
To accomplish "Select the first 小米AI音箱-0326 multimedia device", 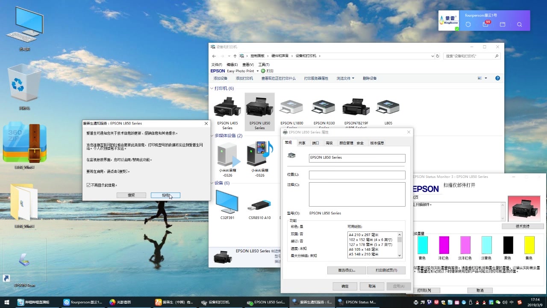I will pyautogui.click(x=228, y=154).
